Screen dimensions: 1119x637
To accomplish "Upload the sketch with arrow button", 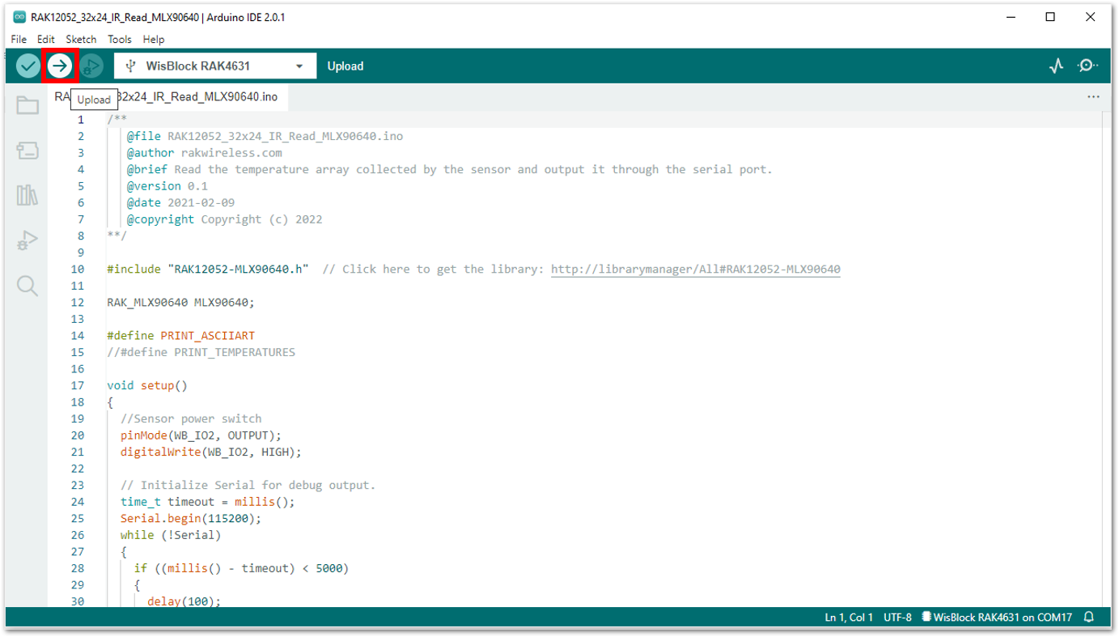I will [x=59, y=66].
